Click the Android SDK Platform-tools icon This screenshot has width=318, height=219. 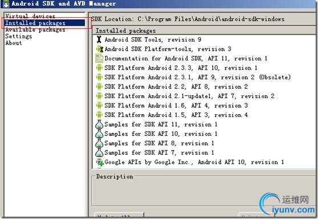(99, 49)
